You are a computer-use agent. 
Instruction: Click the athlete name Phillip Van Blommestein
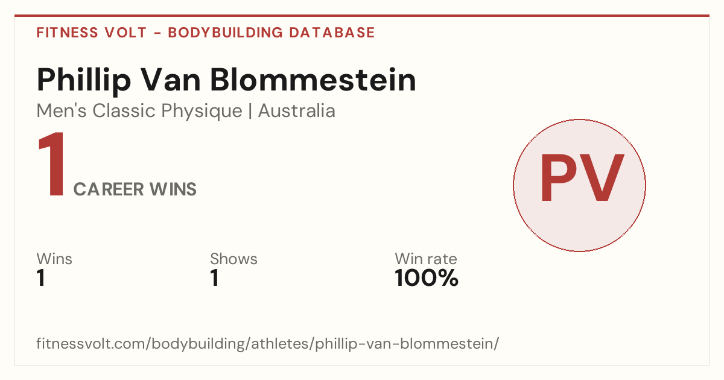[226, 80]
